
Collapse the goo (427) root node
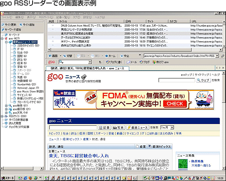tap(2, 38)
